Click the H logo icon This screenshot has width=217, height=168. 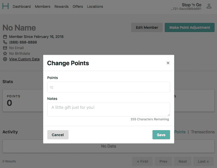[5, 6]
